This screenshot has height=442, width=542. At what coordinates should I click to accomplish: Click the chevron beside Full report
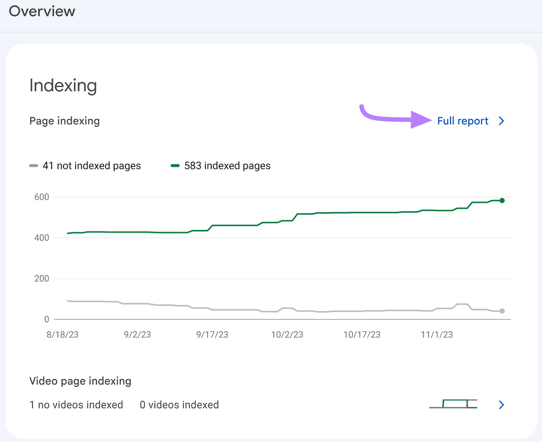click(501, 121)
